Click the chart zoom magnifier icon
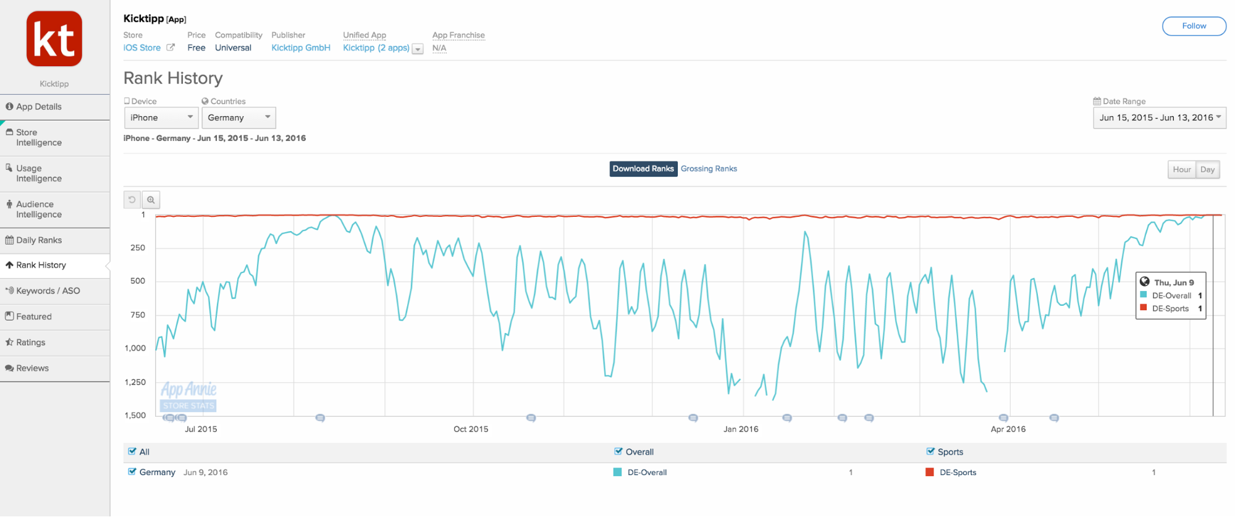Viewport: 1235px width, 517px height. (x=151, y=200)
